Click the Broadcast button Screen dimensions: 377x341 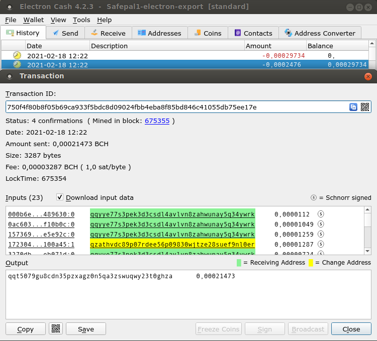(308, 329)
